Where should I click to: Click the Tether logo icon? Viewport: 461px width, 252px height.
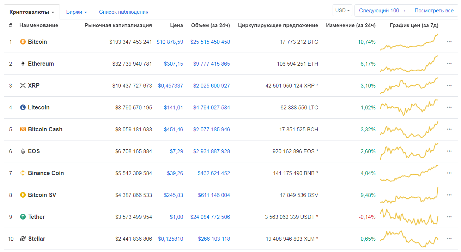(x=23, y=217)
